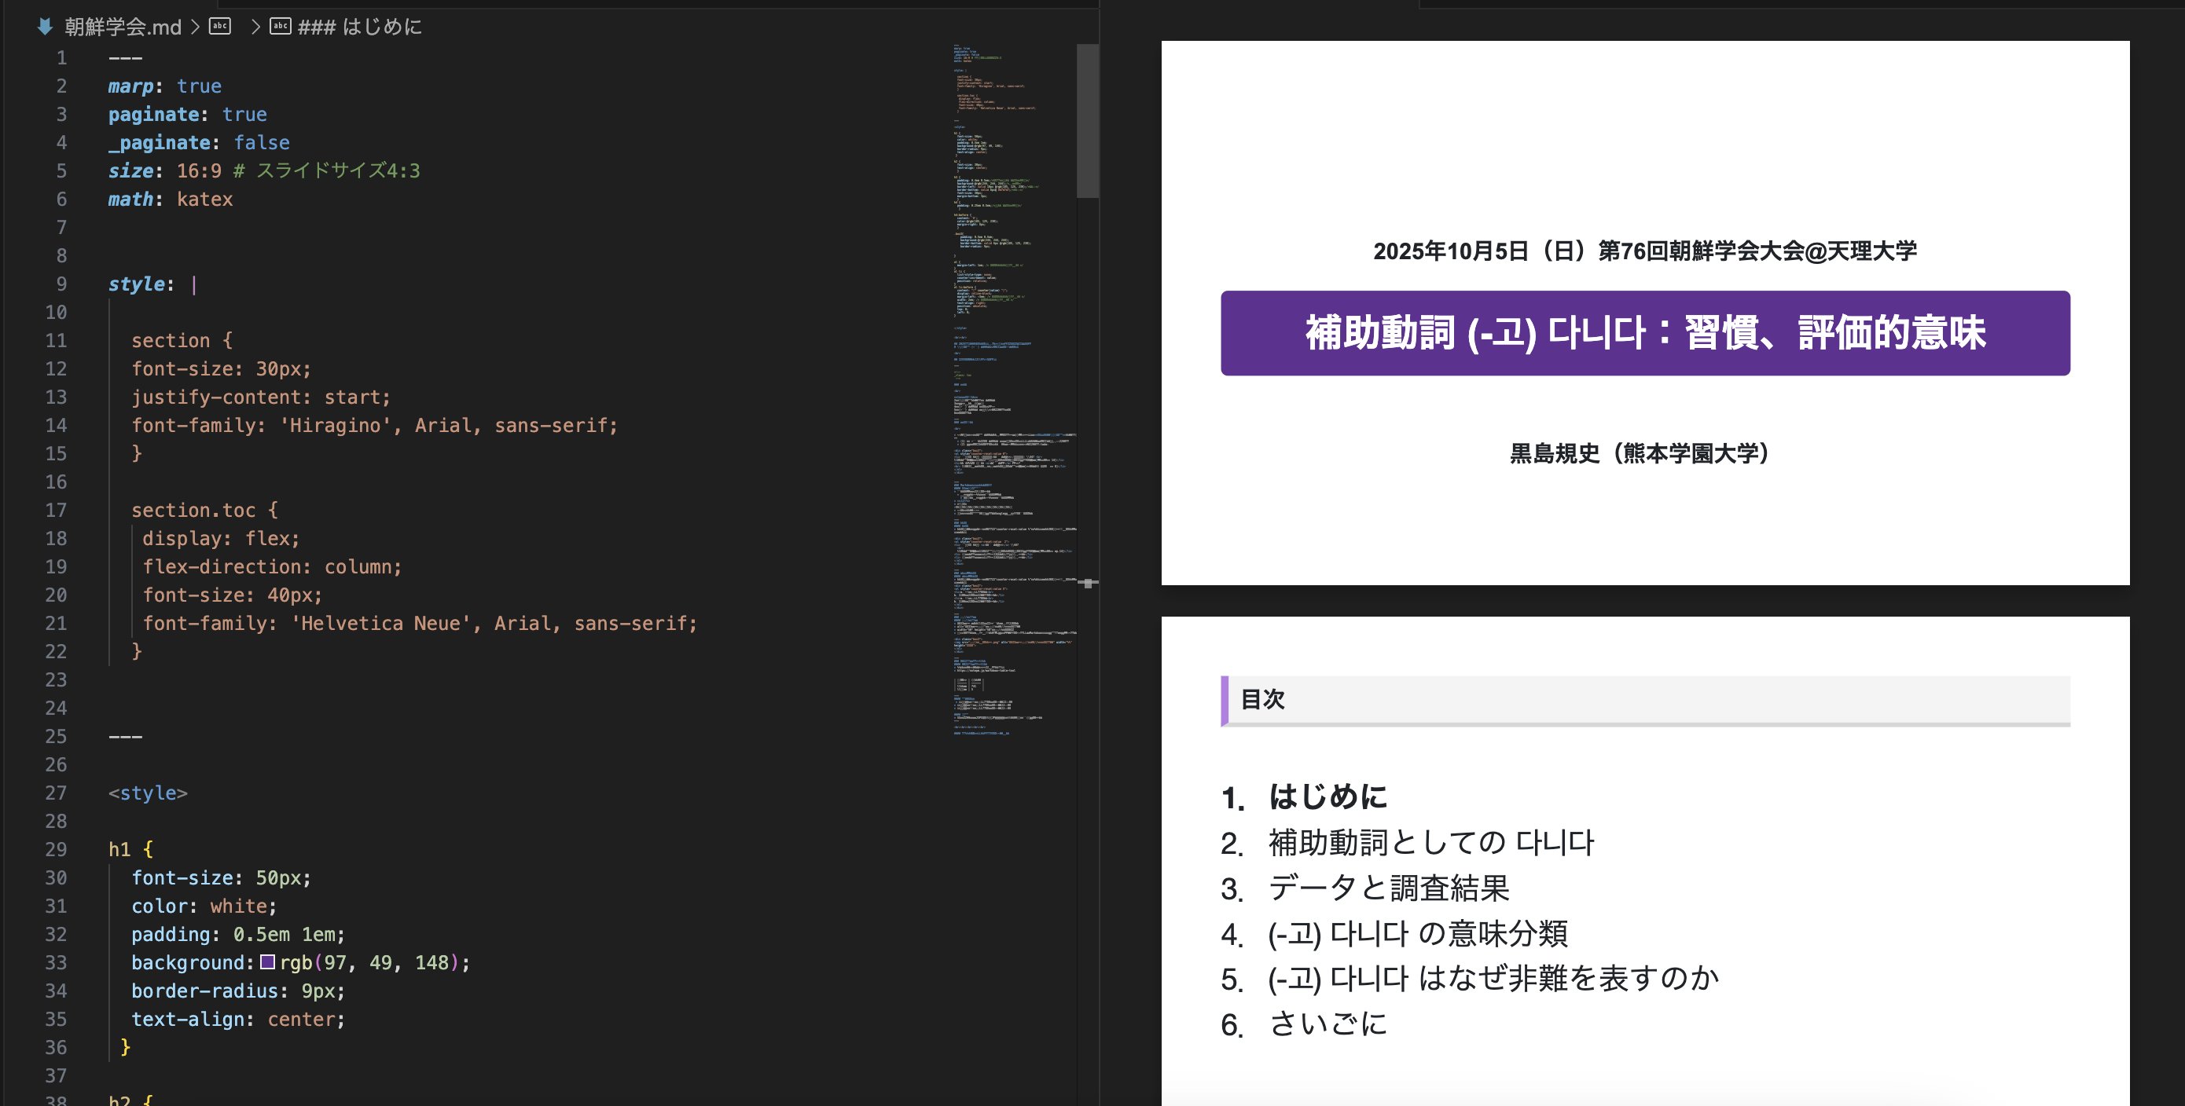This screenshot has height=1106, width=2185.
Task: Click the 目次 heading in slide preview
Action: coord(1262,699)
